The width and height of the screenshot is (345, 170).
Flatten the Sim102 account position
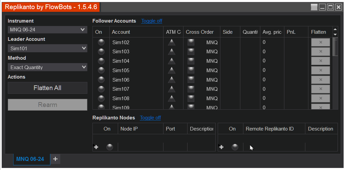click(x=321, y=42)
